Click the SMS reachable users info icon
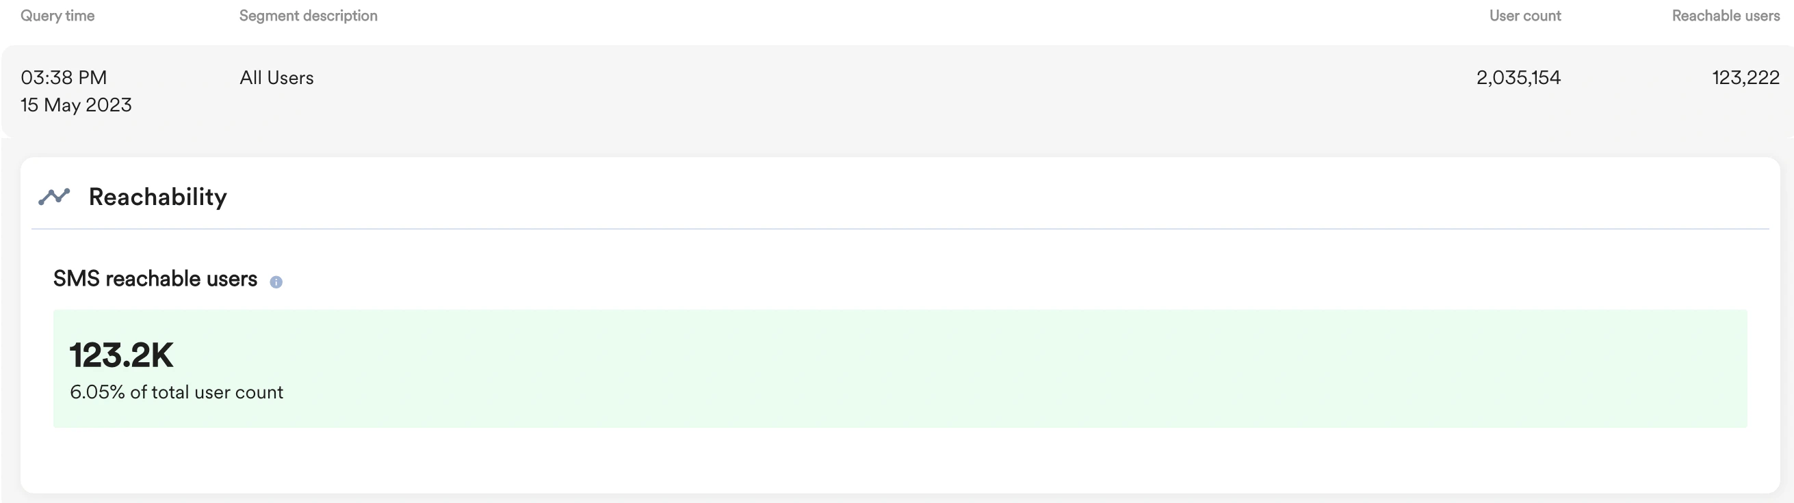Screen dimensions: 1794x503 tap(276, 282)
